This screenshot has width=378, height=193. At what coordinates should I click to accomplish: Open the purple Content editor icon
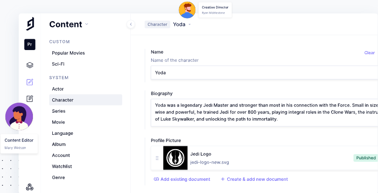[30, 82]
